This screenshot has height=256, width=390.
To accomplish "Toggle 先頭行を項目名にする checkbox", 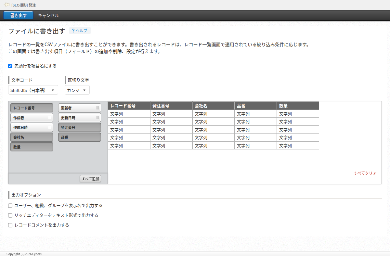I will click(x=10, y=66).
